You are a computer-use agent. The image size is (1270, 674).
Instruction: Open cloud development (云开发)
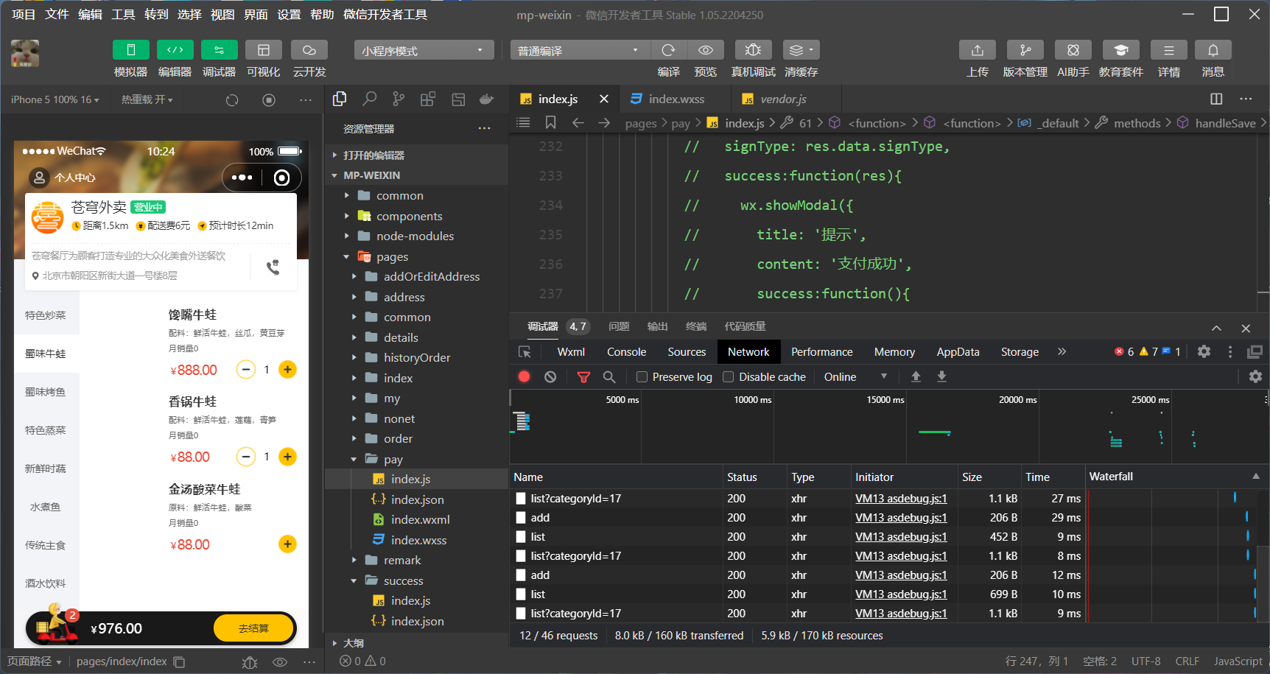click(x=309, y=50)
